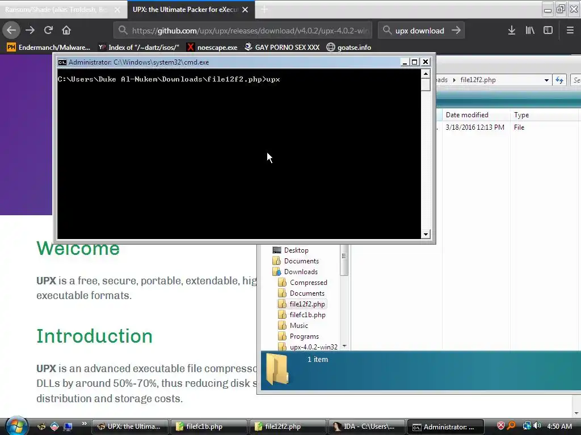Open Endermanch/Malware bookmark
The width and height of the screenshot is (581, 435).
49,48
